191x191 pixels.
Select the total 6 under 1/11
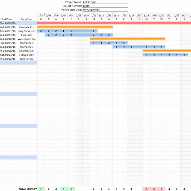[94, 189]
